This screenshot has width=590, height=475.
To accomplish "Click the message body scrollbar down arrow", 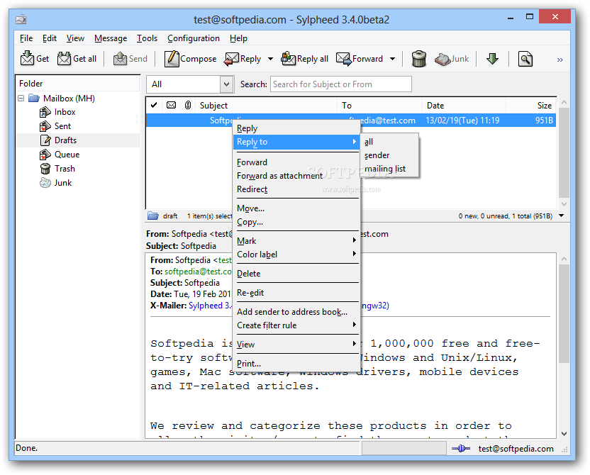I will tap(564, 434).
